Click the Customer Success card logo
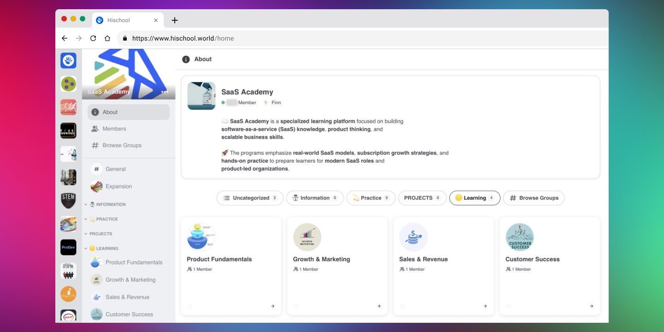This screenshot has width=664, height=332. coord(520,237)
